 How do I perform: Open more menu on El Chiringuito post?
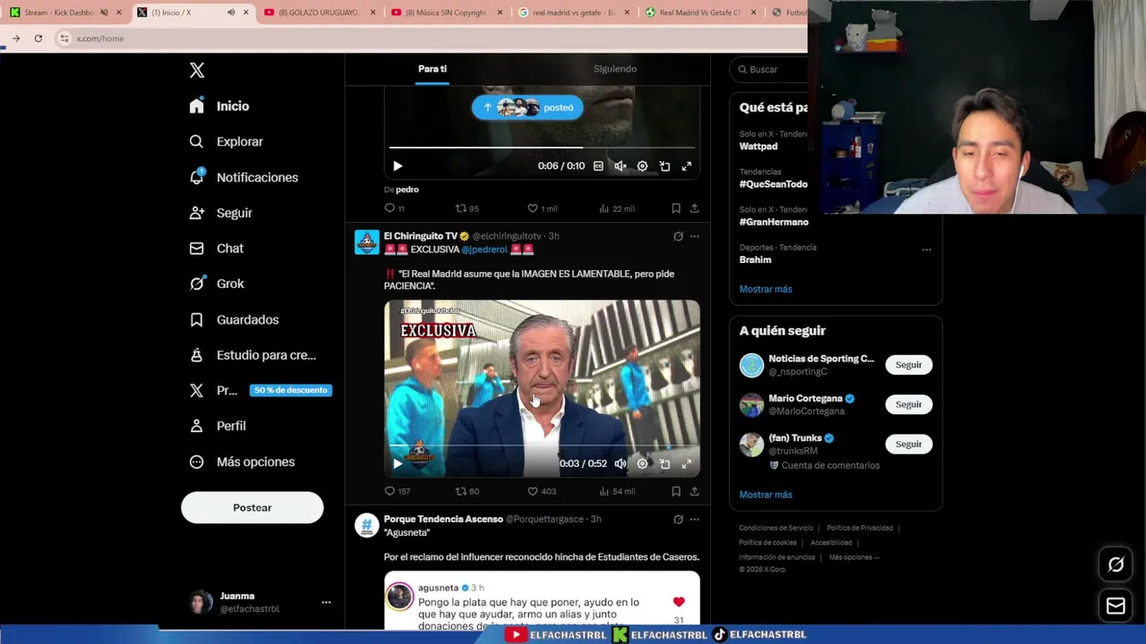[694, 236]
